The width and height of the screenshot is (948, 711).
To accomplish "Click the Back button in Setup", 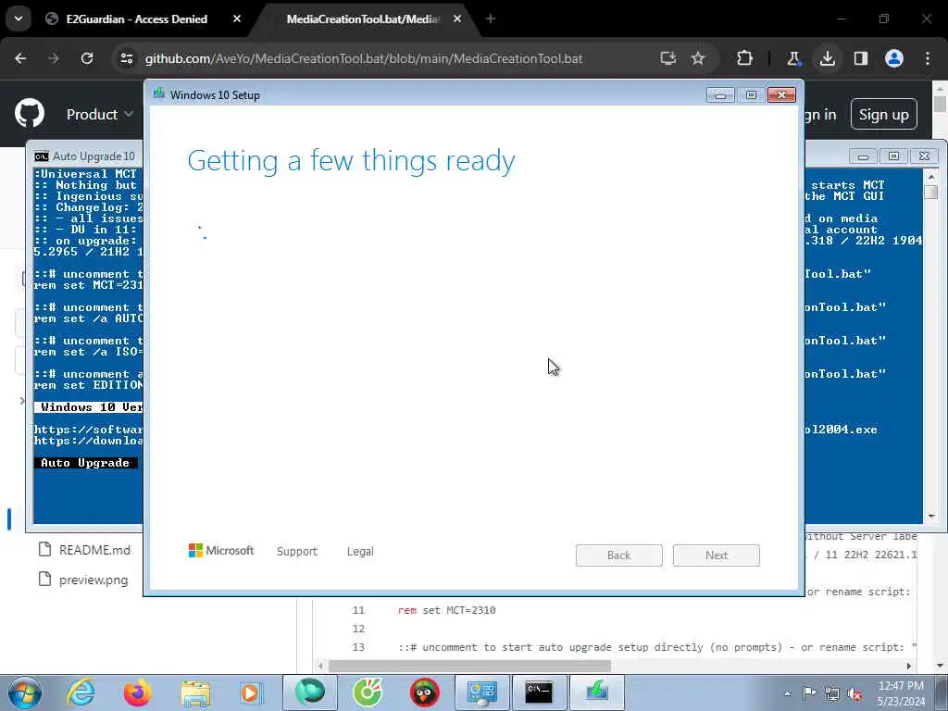I will 618,555.
